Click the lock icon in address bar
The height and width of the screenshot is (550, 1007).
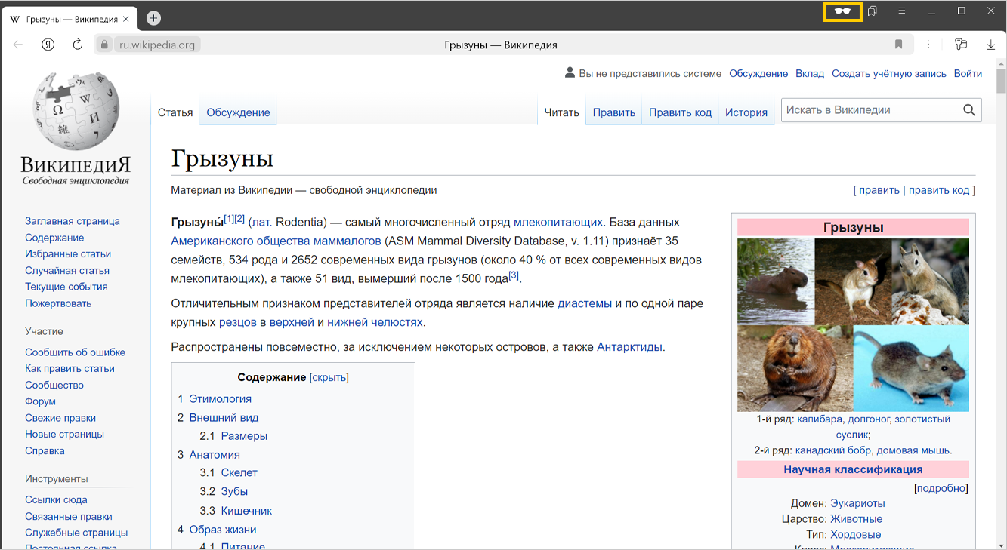click(105, 45)
